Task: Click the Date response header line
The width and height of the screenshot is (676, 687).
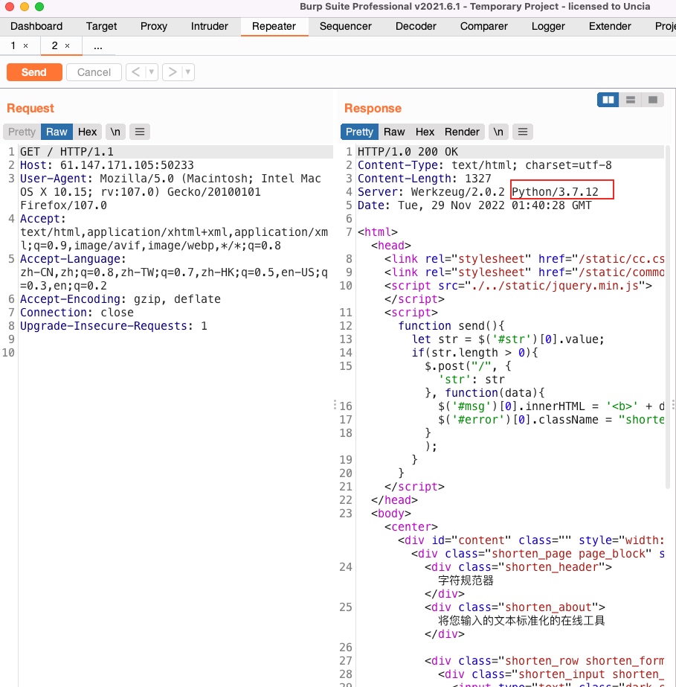Action: coord(474,205)
